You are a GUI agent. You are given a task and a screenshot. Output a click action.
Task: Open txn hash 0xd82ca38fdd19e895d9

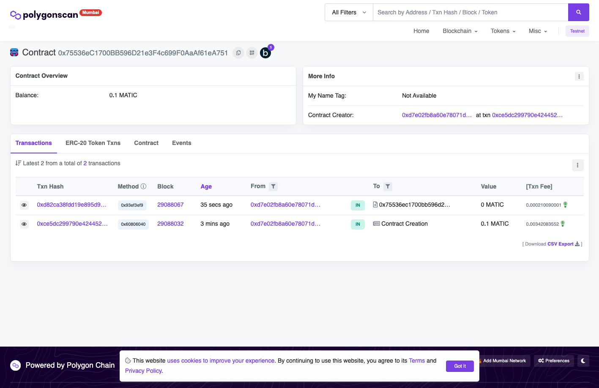tap(71, 205)
